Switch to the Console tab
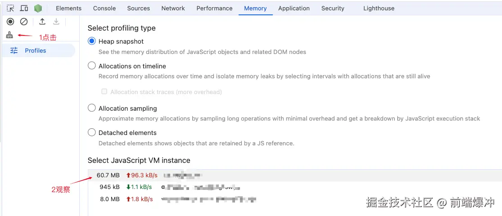This screenshot has width=502, height=216. tap(104, 8)
